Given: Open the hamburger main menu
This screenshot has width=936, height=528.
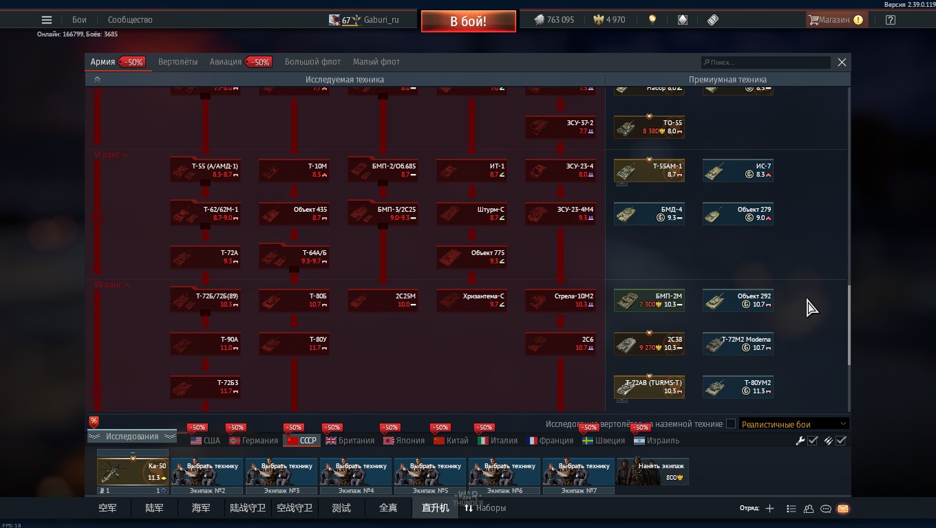Looking at the screenshot, I should coord(47,20).
